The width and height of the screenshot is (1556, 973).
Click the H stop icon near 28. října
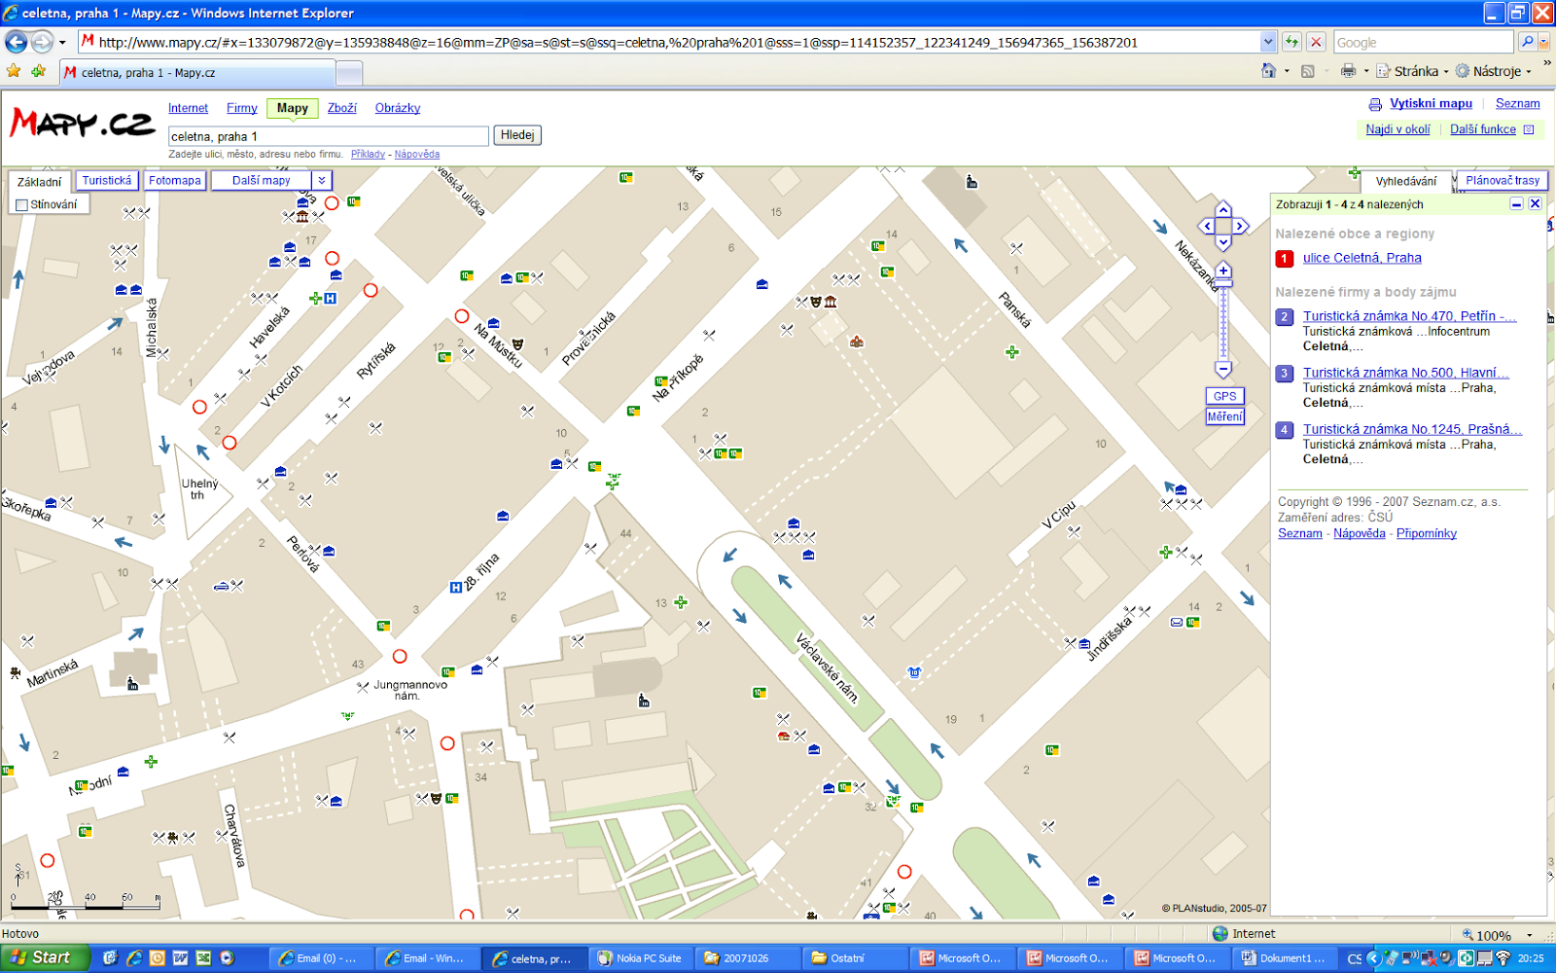tap(455, 588)
